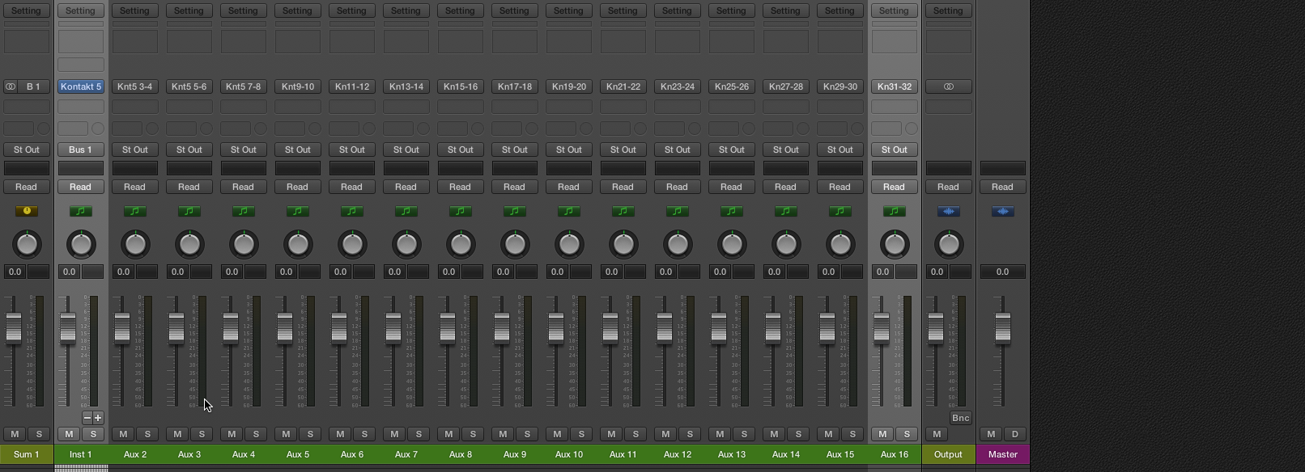Mute the Aux 2 channel
The width and height of the screenshot is (1305, 472).
click(x=123, y=434)
